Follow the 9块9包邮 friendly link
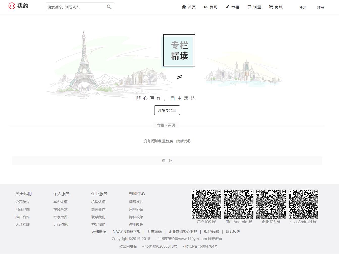Screen dimensions: 339x260 click(x=211, y=232)
